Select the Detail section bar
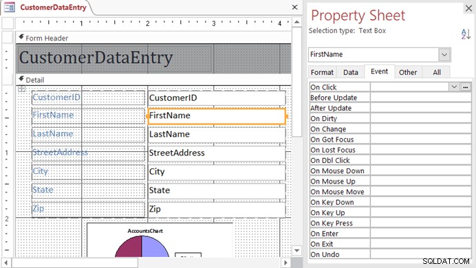 [x=153, y=80]
